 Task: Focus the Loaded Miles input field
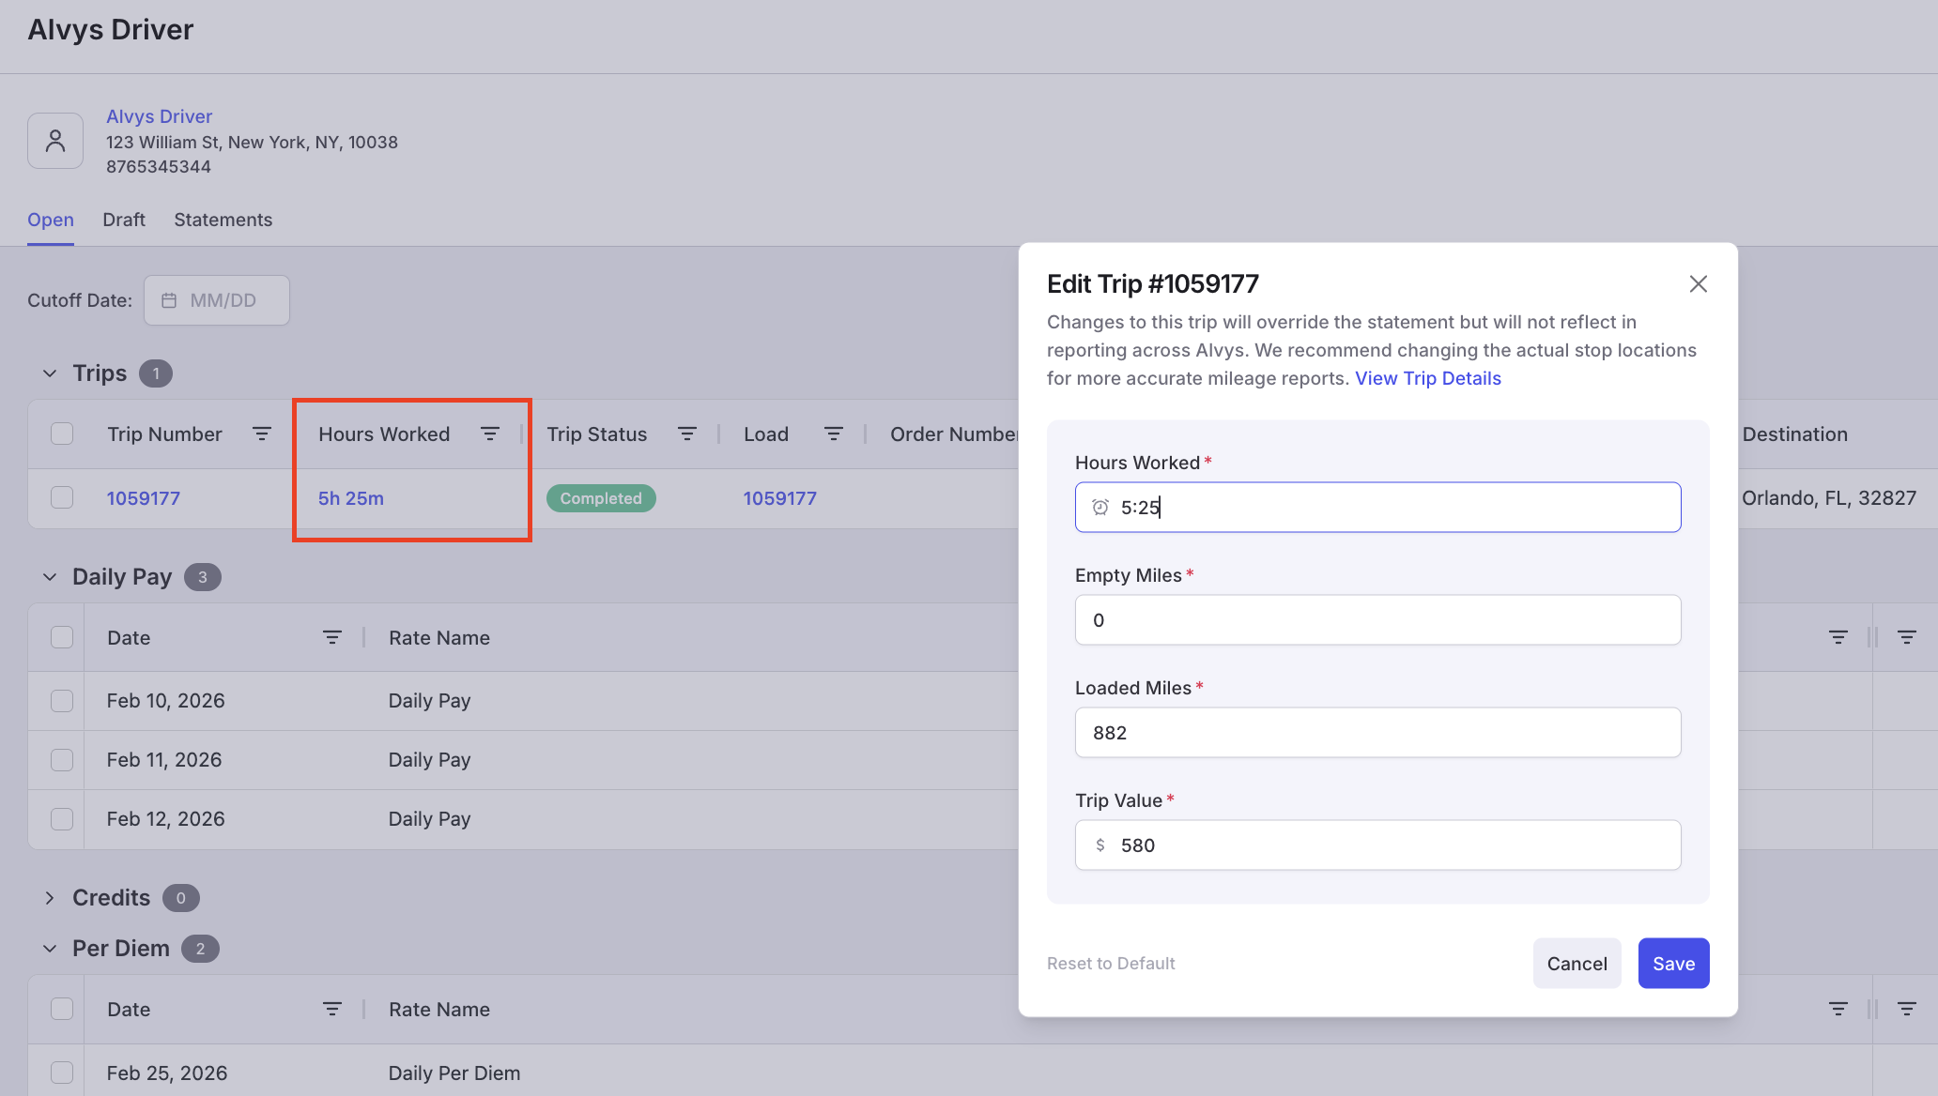pyautogui.click(x=1377, y=732)
